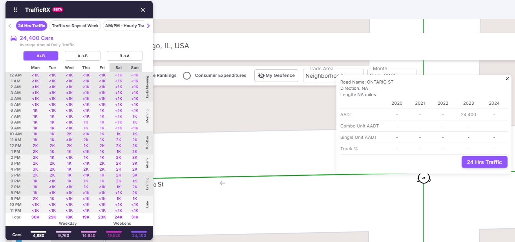This screenshot has width=515, height=242.
Task: Click the Mon column header
Action: 35,68
